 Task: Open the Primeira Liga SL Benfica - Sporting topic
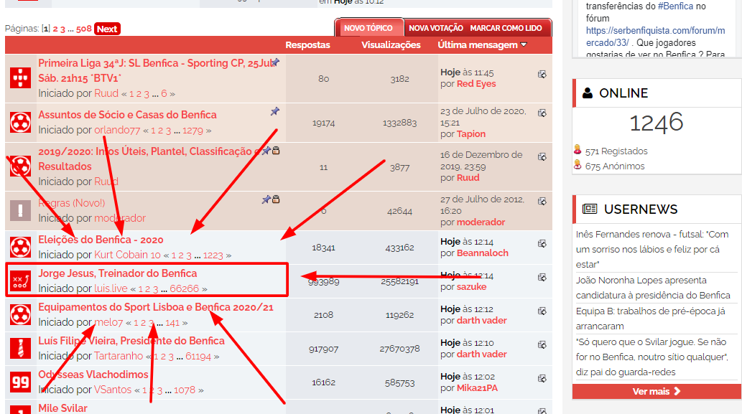coord(156,70)
